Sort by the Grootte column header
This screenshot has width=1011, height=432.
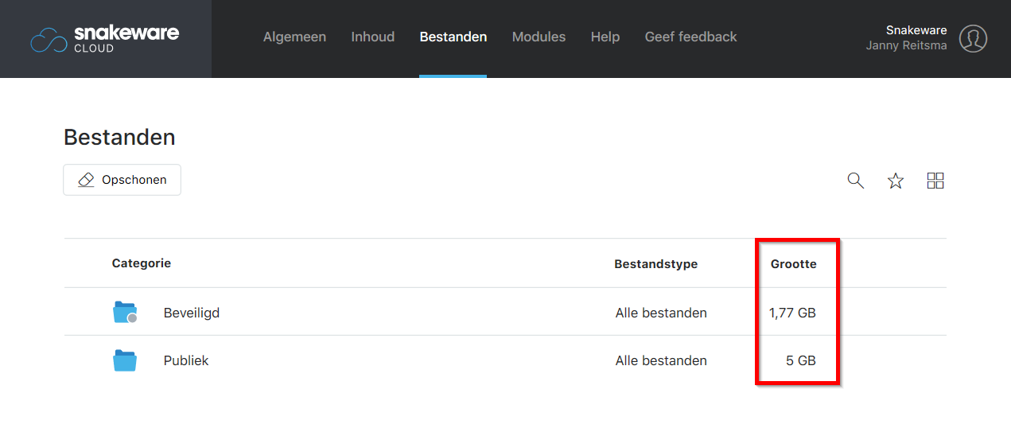click(794, 264)
